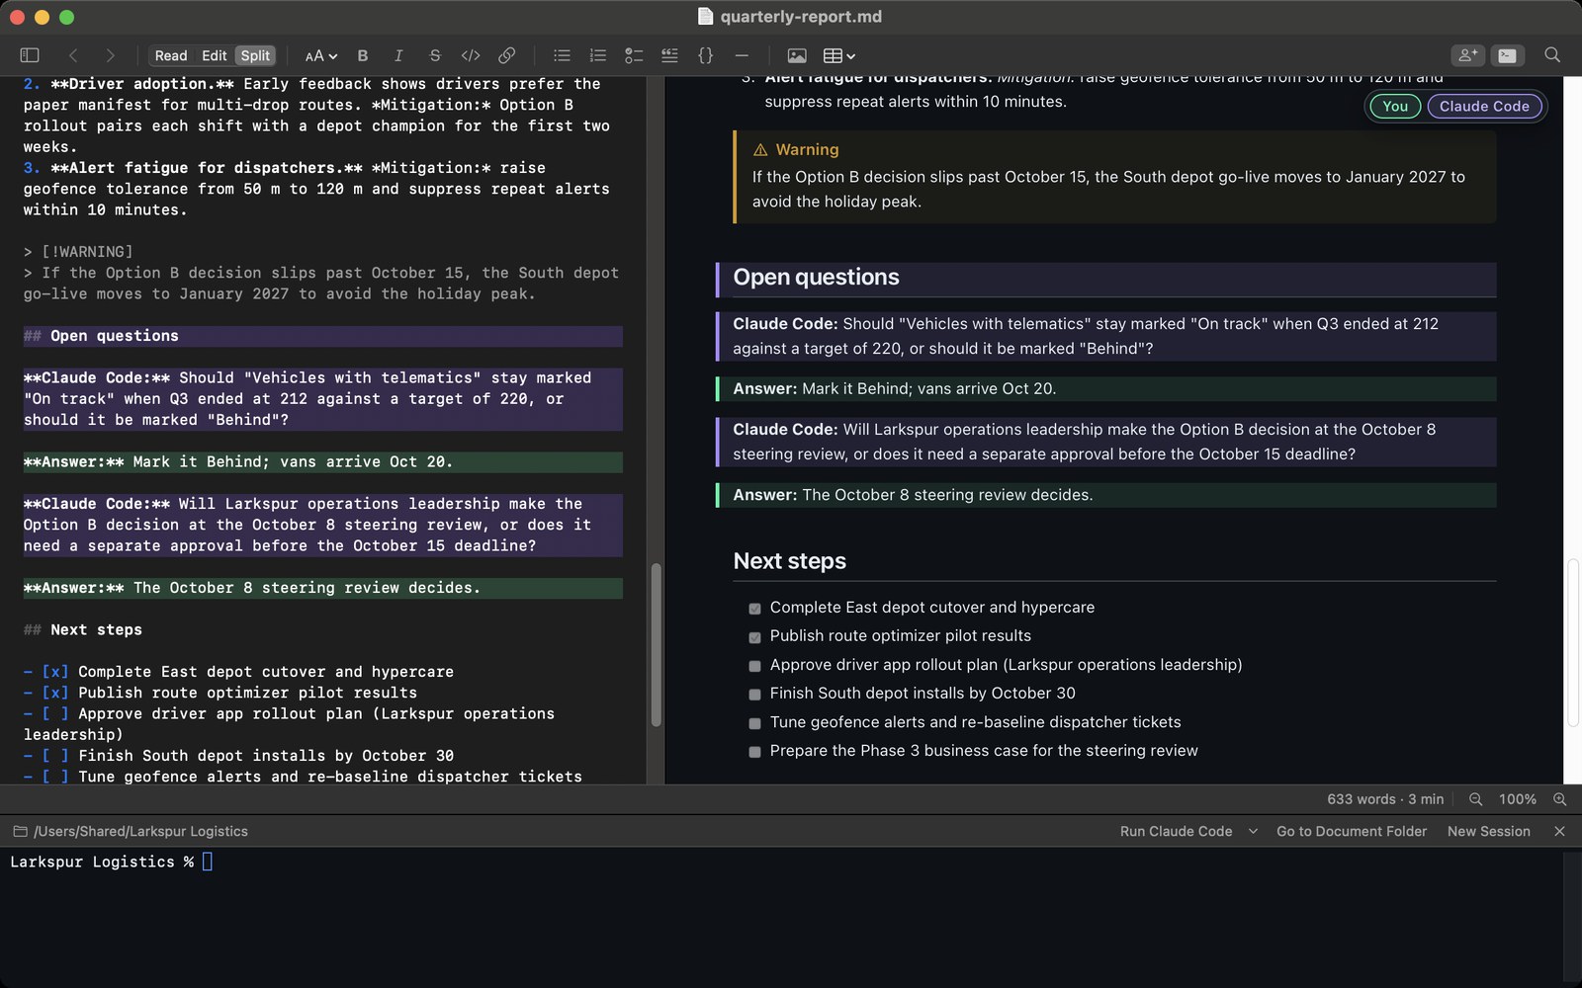Go back with the left arrow
This screenshot has height=988, width=1582.
coord(73,55)
